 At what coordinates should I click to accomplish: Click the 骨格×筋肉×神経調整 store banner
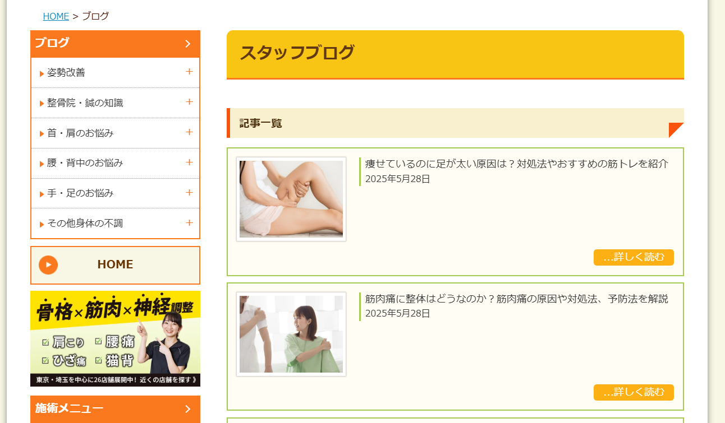[115, 338]
